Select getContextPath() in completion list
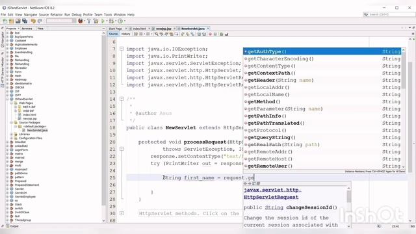Screen dimensions: 416x234 322,73
